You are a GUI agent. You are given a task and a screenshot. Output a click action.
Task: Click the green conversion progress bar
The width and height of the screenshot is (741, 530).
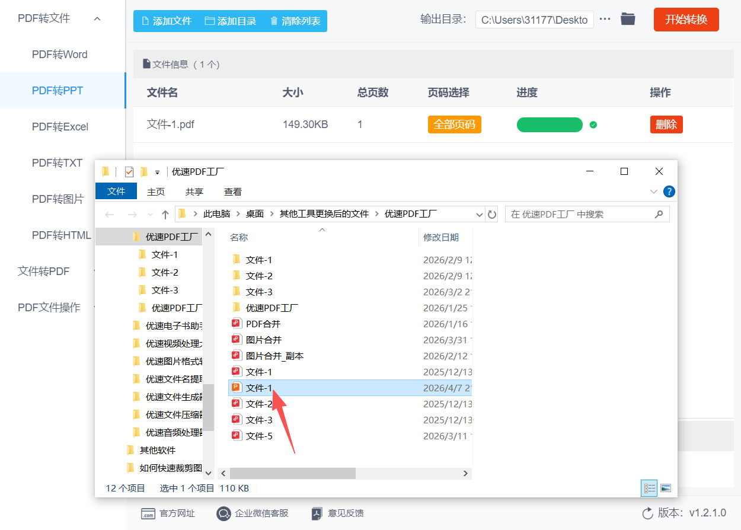[x=550, y=124]
